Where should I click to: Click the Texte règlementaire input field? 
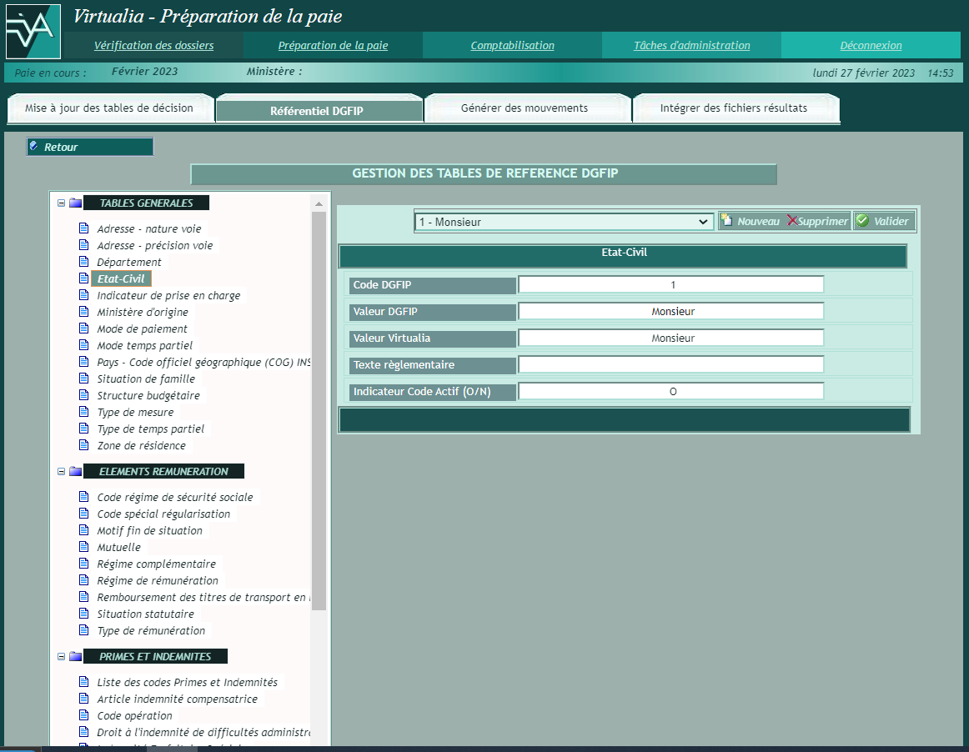pos(671,364)
